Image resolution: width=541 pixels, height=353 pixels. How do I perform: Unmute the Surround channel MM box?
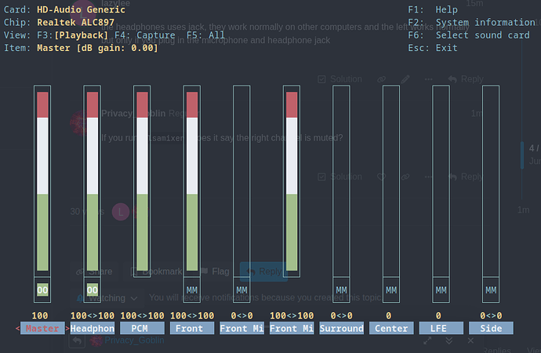(x=341, y=290)
